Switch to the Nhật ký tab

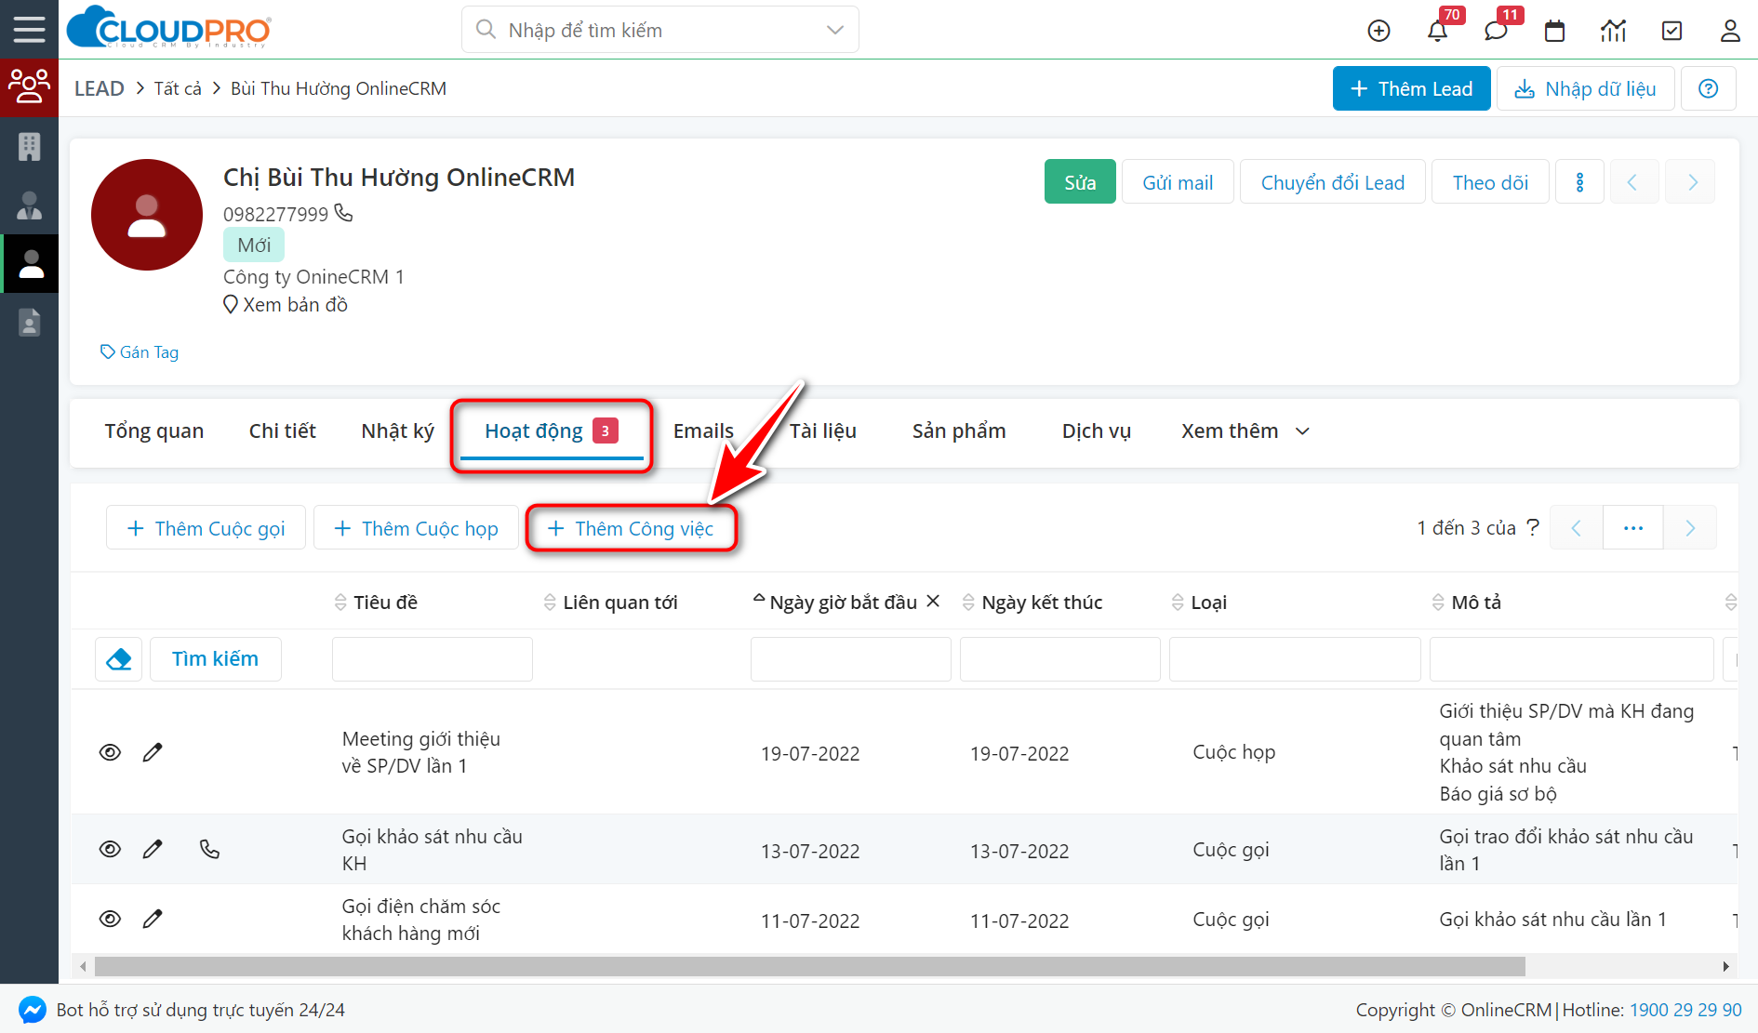click(397, 430)
